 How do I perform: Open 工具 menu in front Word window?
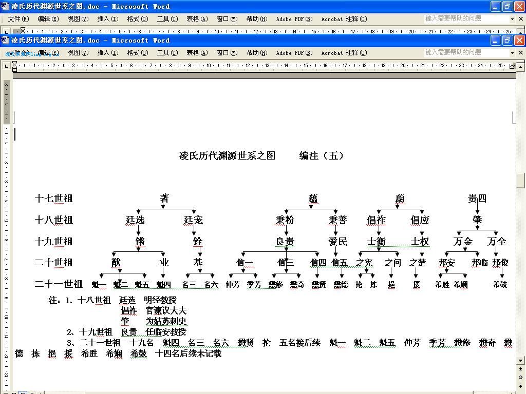coord(167,53)
